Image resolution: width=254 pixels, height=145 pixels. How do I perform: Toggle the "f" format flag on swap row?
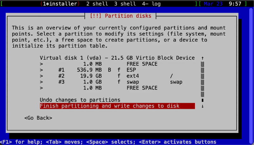pyautogui.click(x=119, y=82)
